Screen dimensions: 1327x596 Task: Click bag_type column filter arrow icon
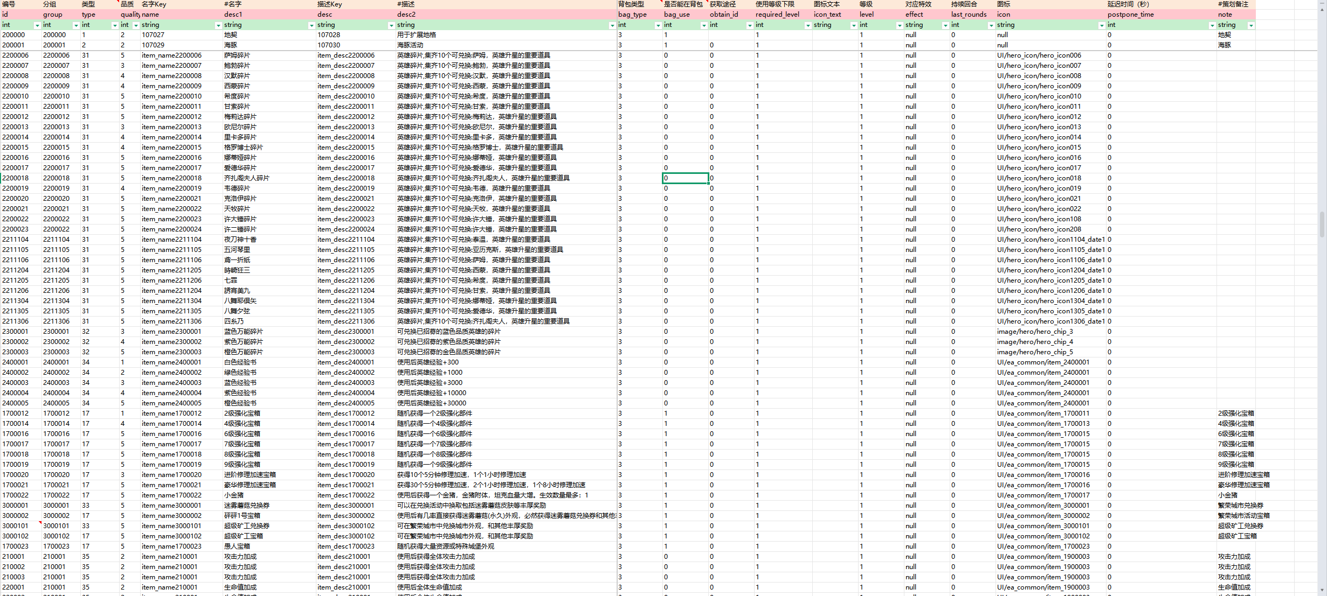[658, 25]
